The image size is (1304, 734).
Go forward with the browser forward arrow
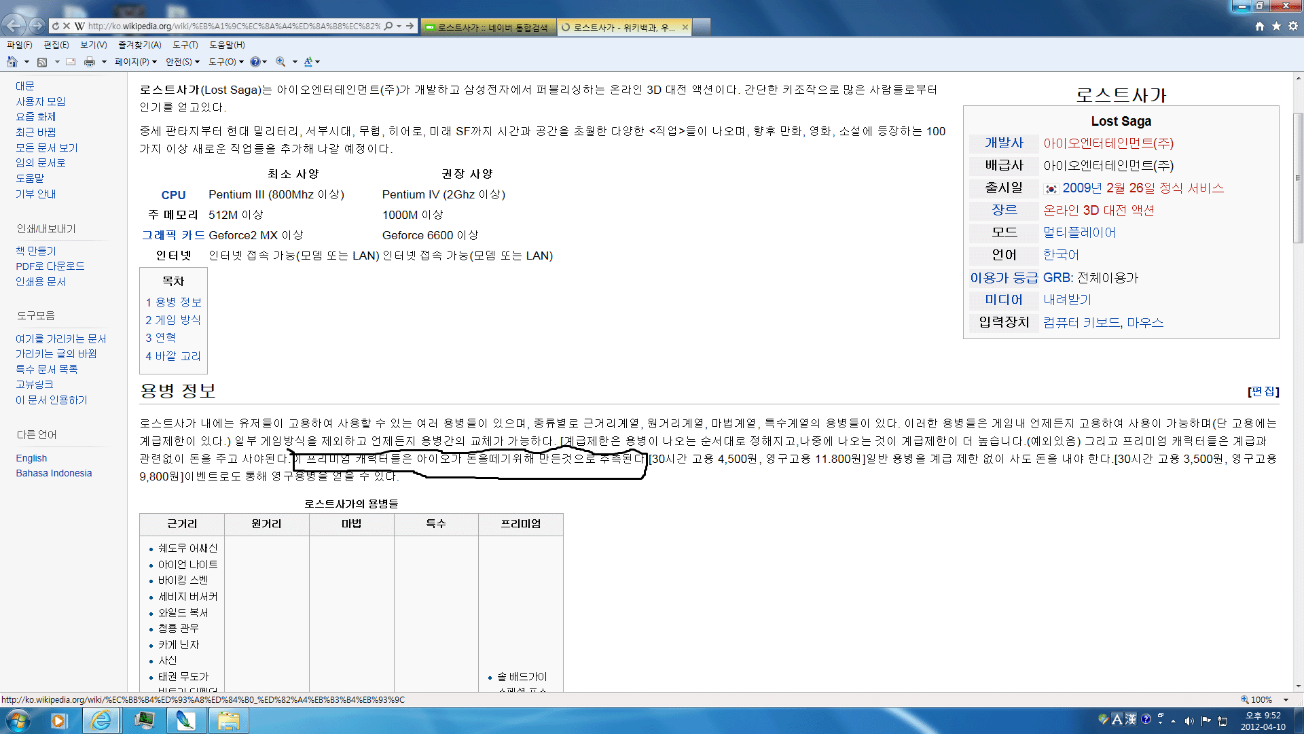[x=37, y=26]
